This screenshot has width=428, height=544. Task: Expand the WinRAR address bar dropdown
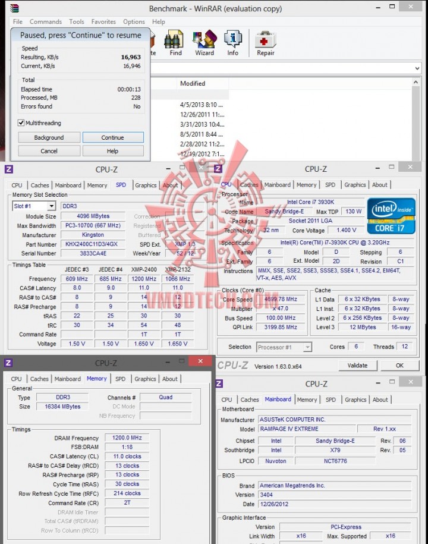point(417,68)
